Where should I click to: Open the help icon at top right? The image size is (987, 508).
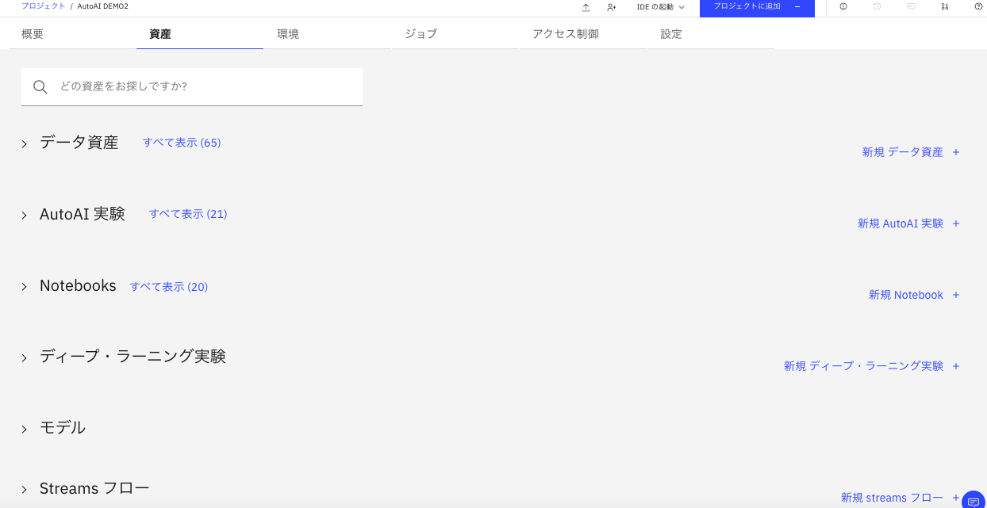[x=978, y=6]
